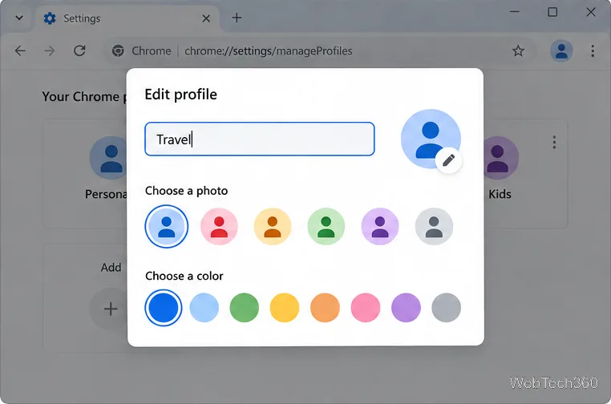
Task: Click the forward navigation arrow
Action: [x=50, y=50]
